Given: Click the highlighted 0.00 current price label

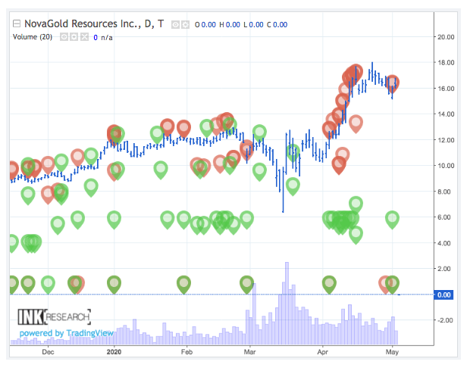Looking at the screenshot, I should pyautogui.click(x=443, y=295).
